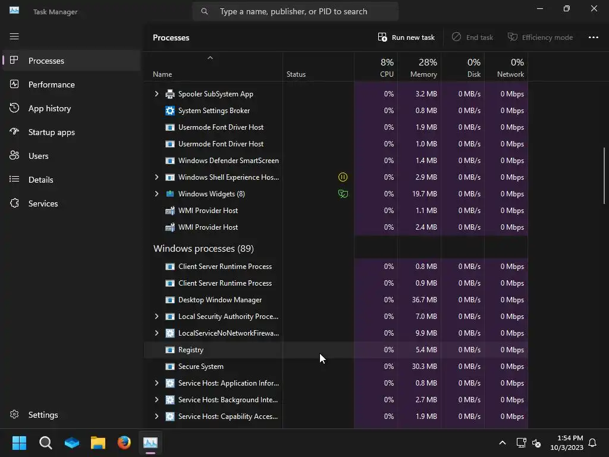The image size is (609, 457).
Task: Click the search magnifier icon in title bar
Action: [205, 11]
